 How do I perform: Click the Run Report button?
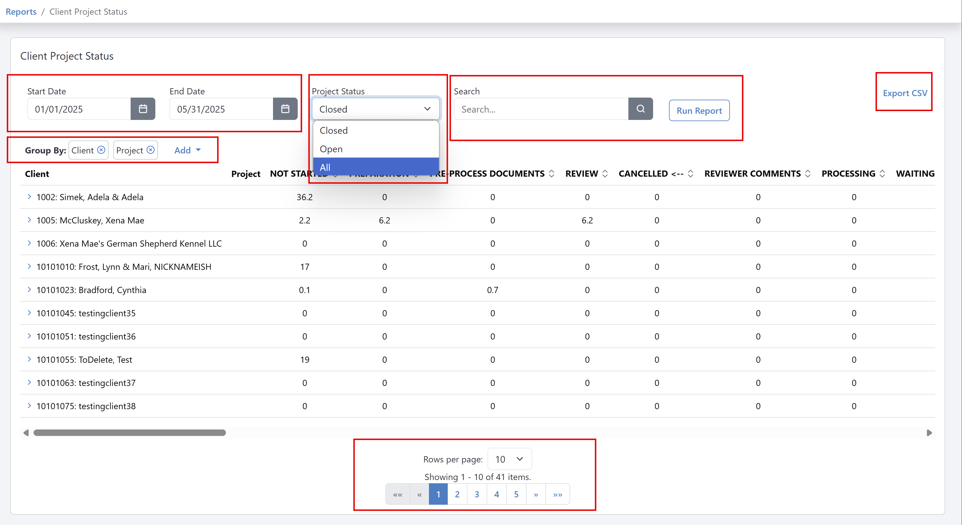point(699,111)
